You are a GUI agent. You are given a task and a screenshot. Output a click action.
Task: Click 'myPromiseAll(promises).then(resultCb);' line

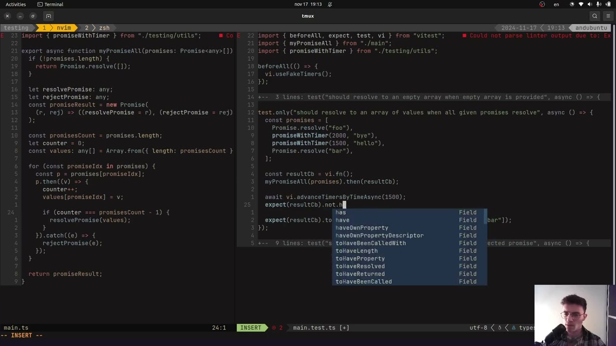[332, 182]
